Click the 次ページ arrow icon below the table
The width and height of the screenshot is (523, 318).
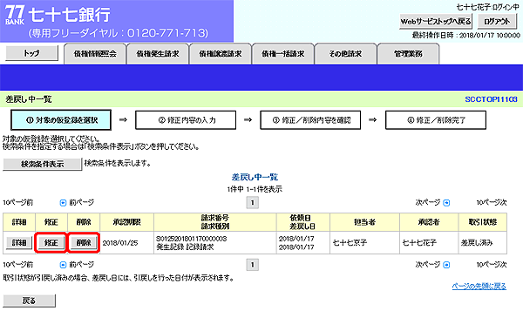(446, 265)
